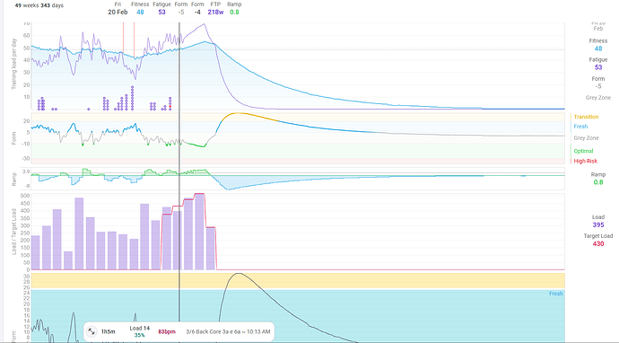Click the peak of the purple fatigue curve
Viewport: 619px width, 343px height.
click(x=204, y=24)
